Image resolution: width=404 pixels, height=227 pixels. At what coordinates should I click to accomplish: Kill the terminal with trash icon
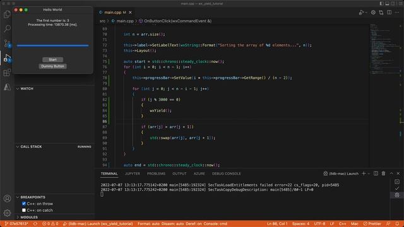(383, 174)
